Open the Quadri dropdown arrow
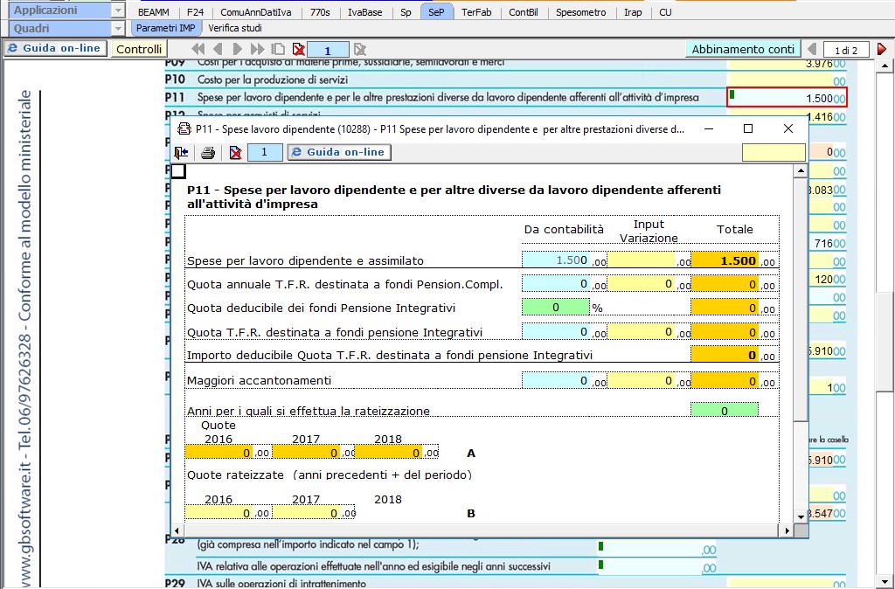 118,28
